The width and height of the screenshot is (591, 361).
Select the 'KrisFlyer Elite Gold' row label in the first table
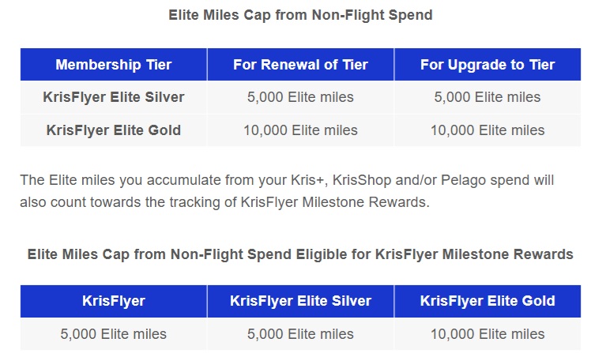click(x=113, y=130)
